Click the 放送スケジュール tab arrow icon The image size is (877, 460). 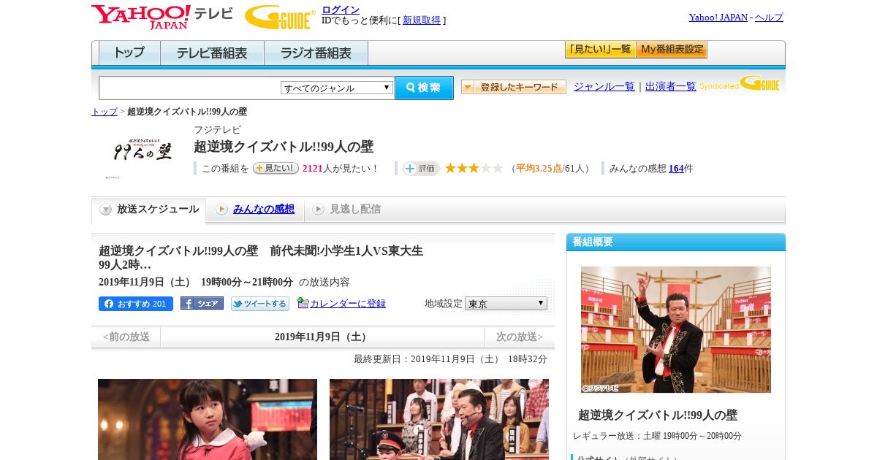click(x=106, y=210)
